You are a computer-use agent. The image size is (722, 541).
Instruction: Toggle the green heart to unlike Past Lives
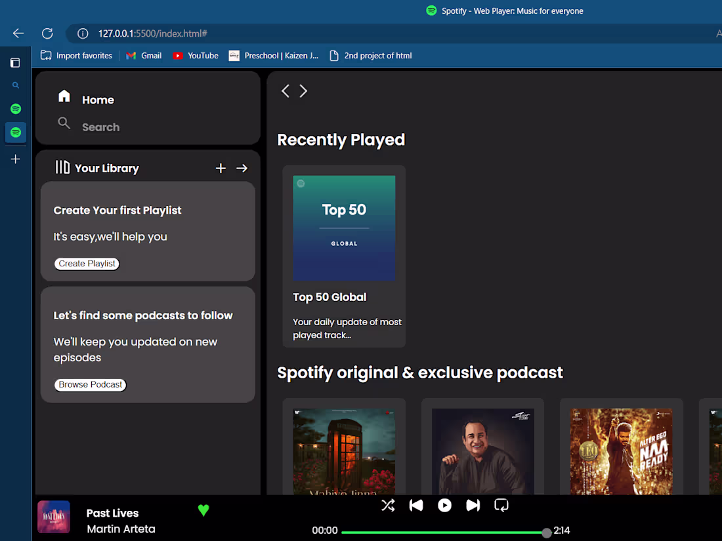tap(203, 510)
